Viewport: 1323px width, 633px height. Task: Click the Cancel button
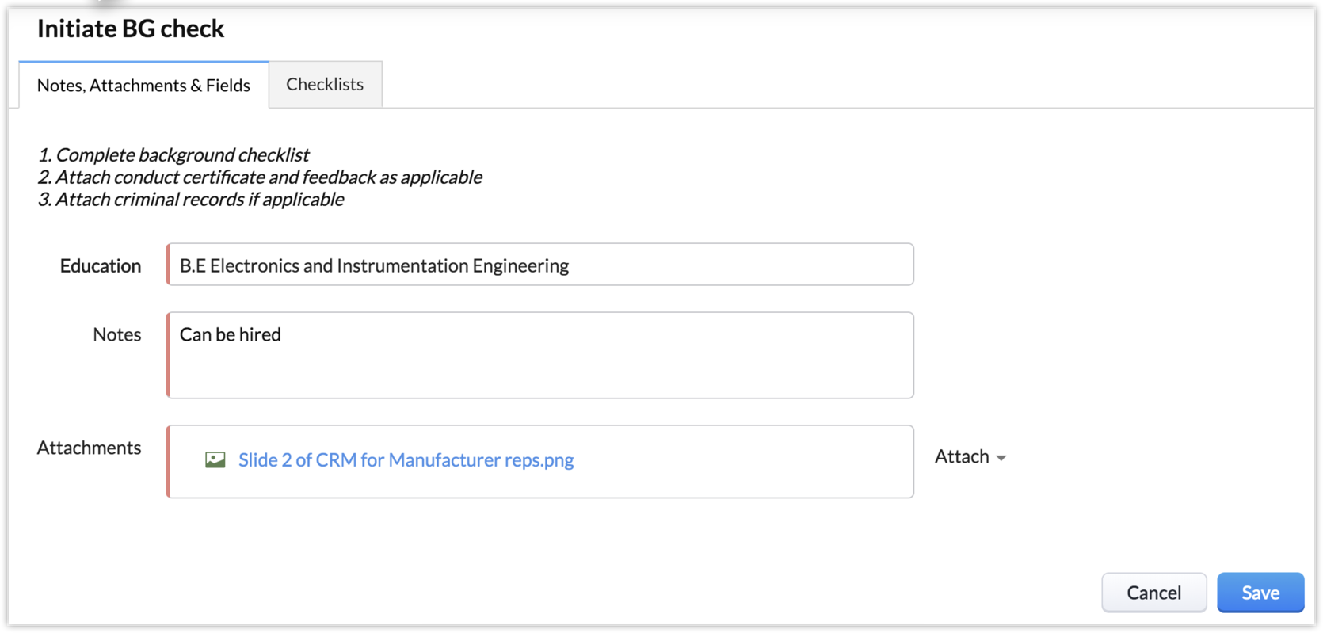pos(1153,593)
